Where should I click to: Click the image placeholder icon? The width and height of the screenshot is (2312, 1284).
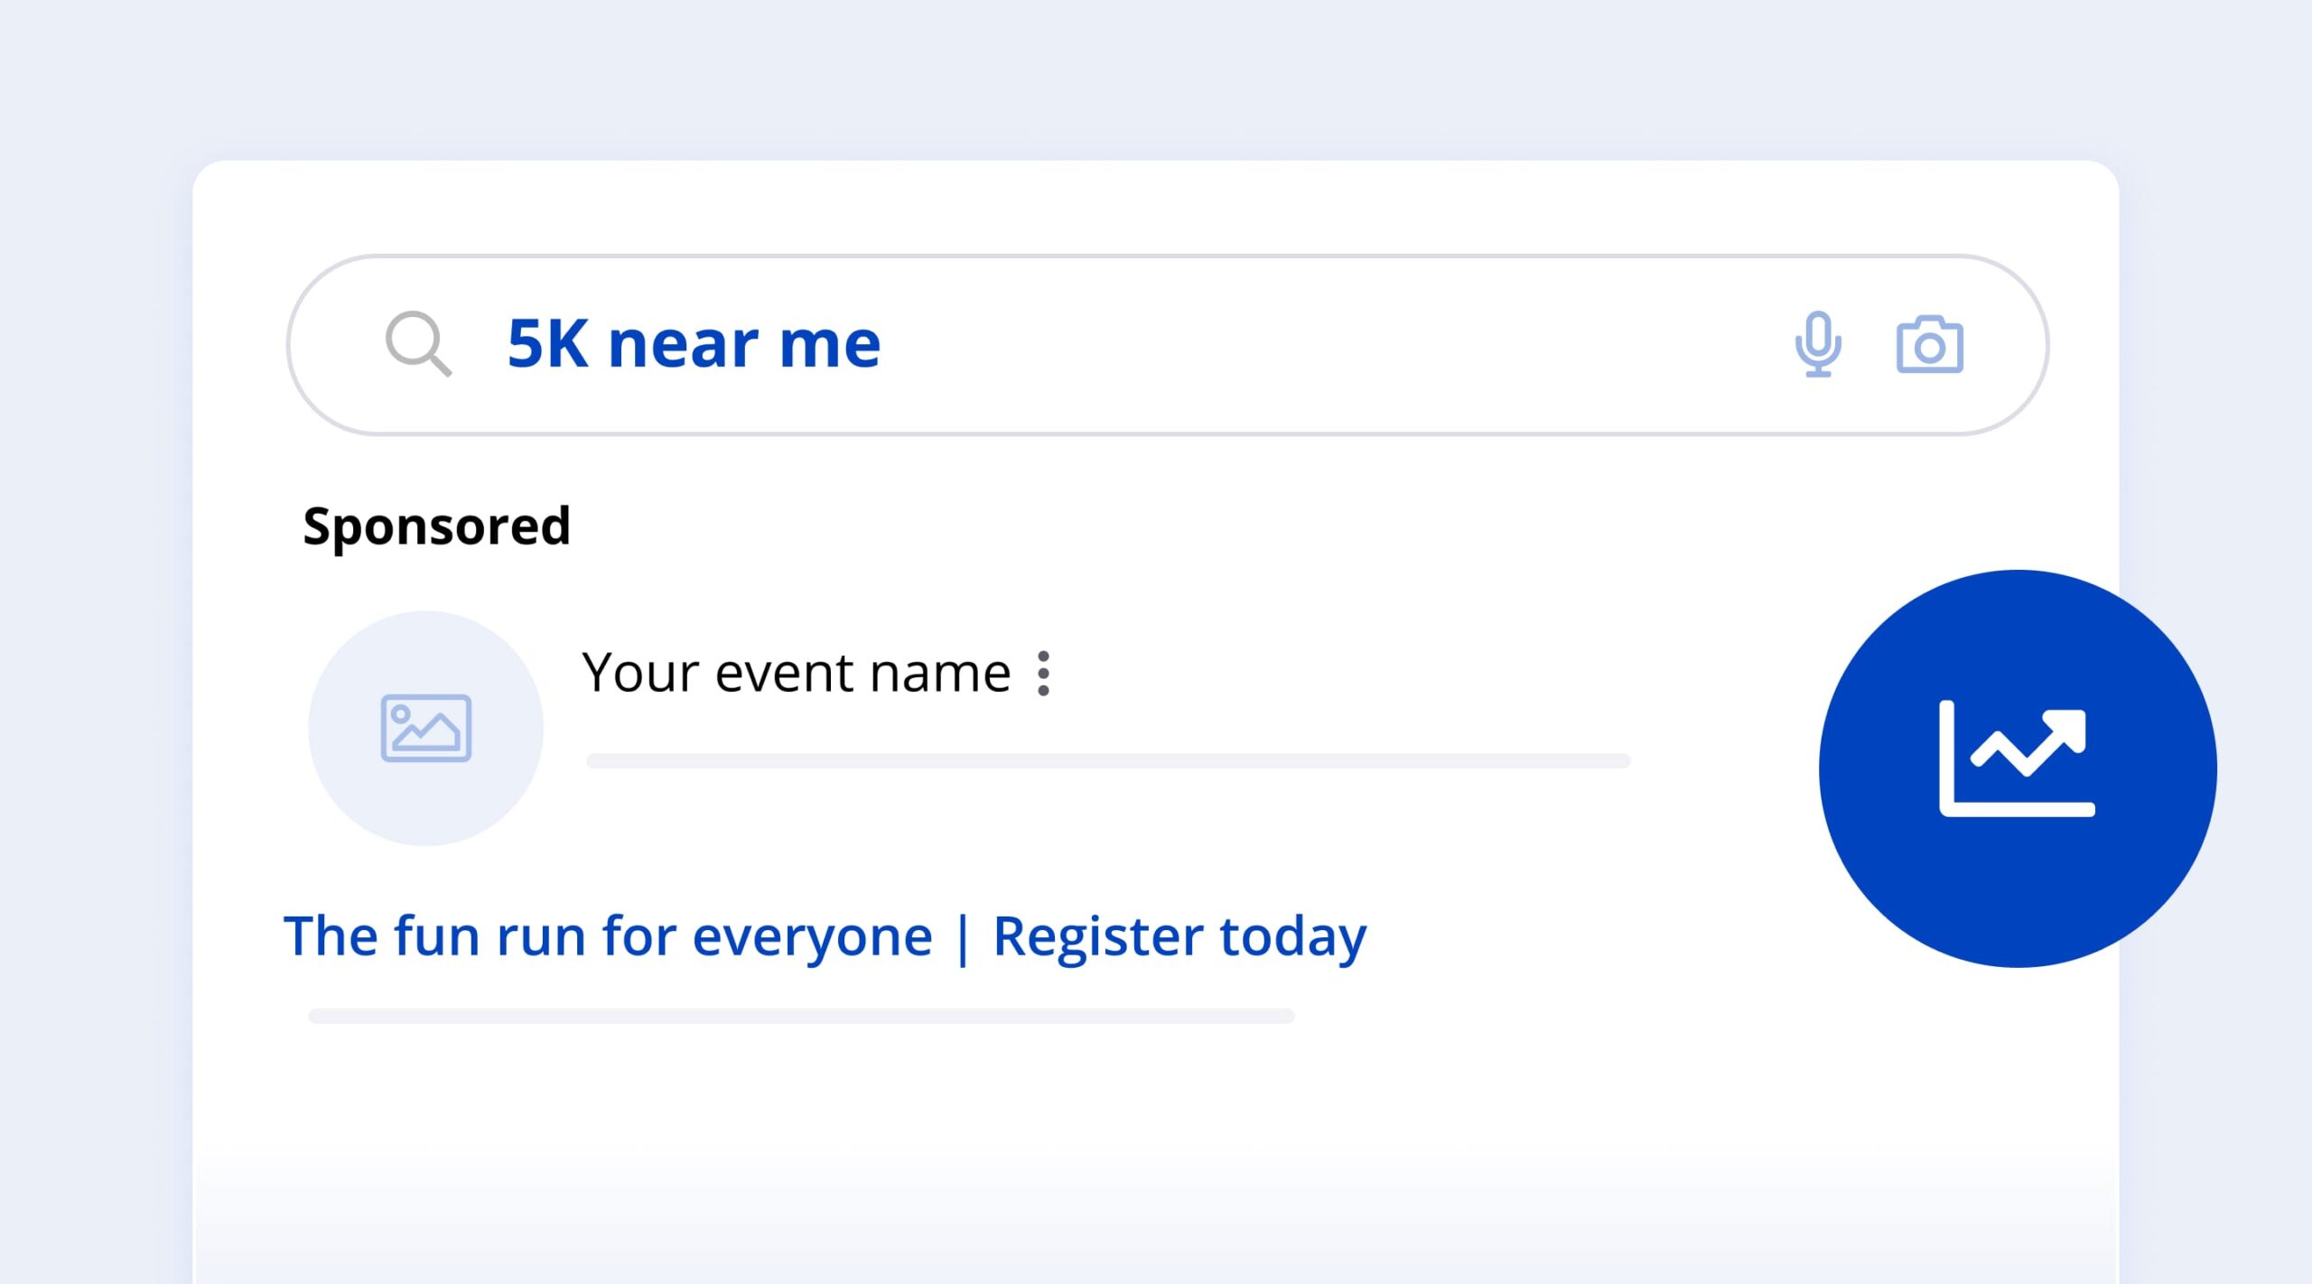[x=425, y=728]
